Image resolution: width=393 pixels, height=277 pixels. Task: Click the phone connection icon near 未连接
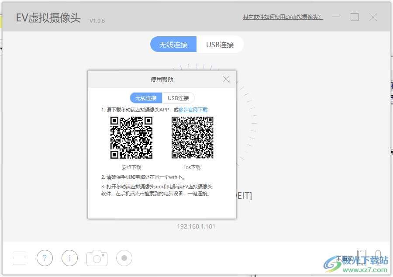point(361,258)
